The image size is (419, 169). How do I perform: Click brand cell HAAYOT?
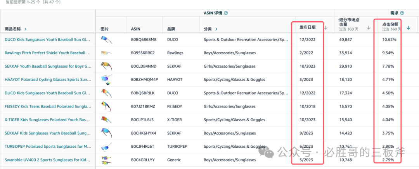point(175,79)
